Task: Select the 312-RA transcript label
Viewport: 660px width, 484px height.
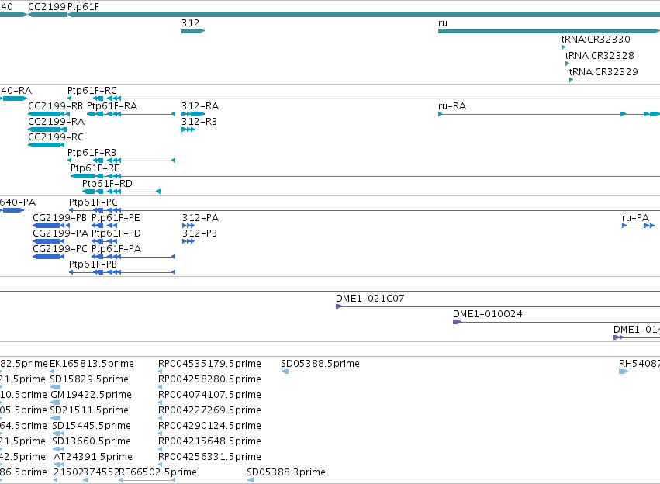Action: pos(200,106)
